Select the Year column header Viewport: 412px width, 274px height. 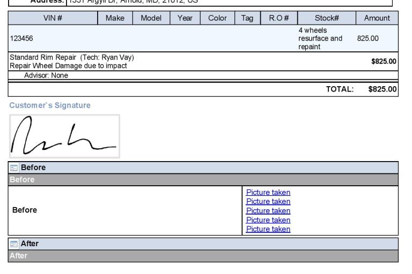(184, 18)
